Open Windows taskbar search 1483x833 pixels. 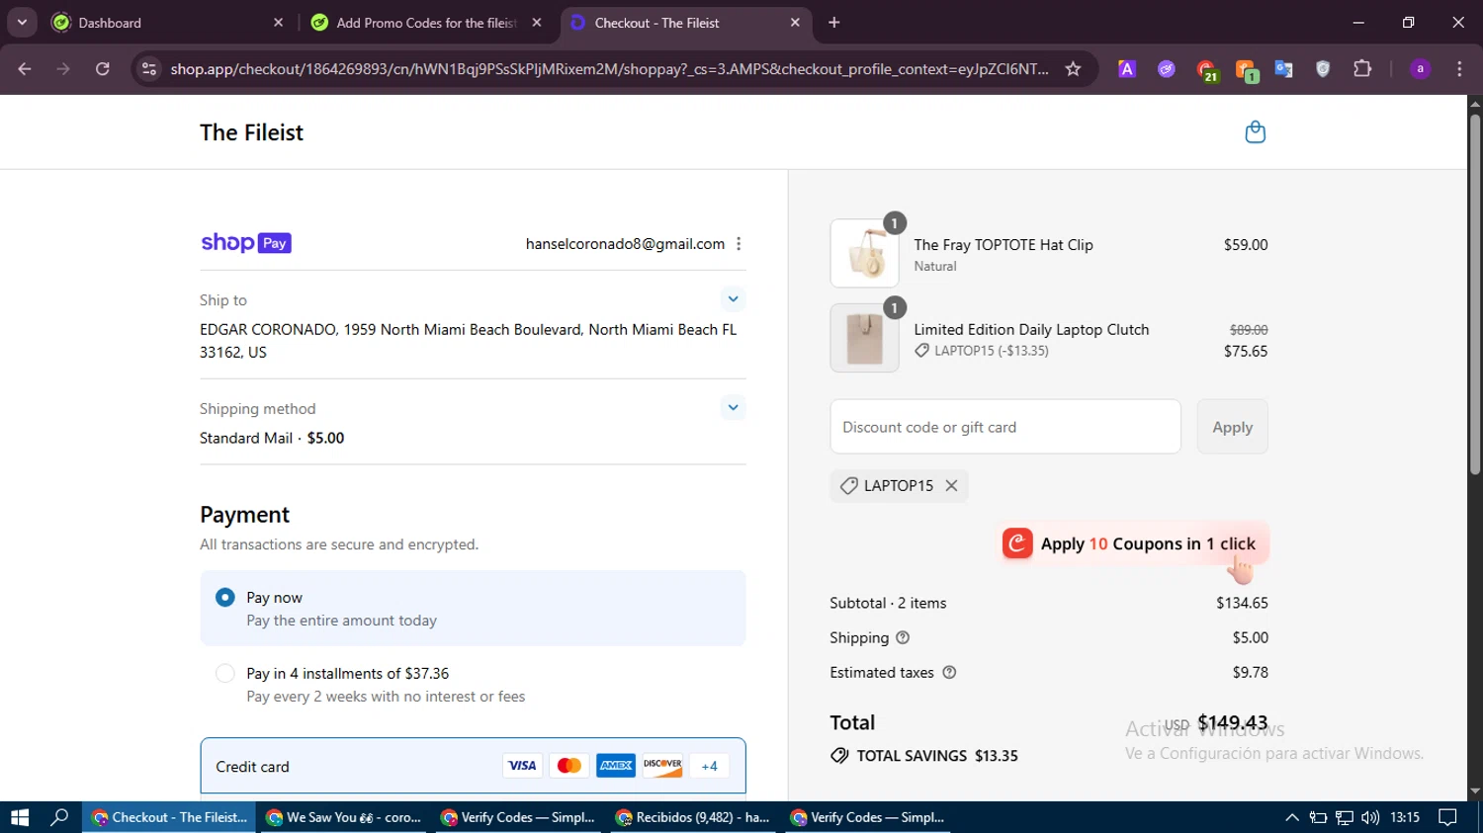60,817
